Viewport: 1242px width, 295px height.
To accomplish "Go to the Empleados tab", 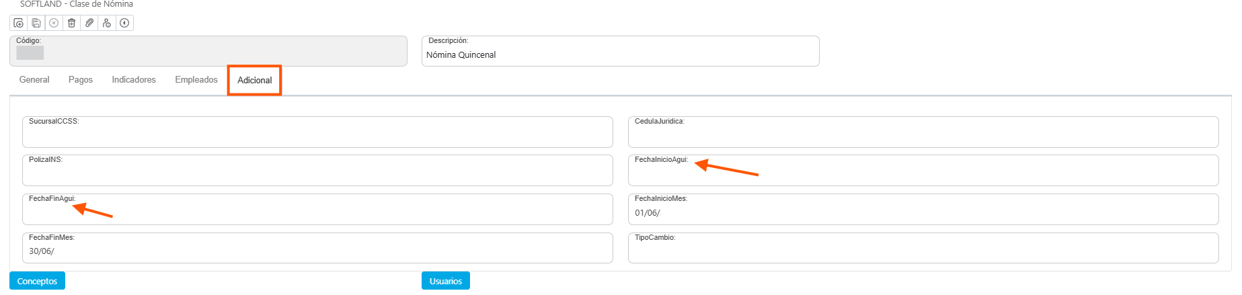I will click(x=196, y=80).
